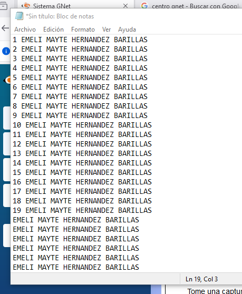Click the browser tab list icon
Viewport: 242px width, 294px height.
tap(4, 6)
